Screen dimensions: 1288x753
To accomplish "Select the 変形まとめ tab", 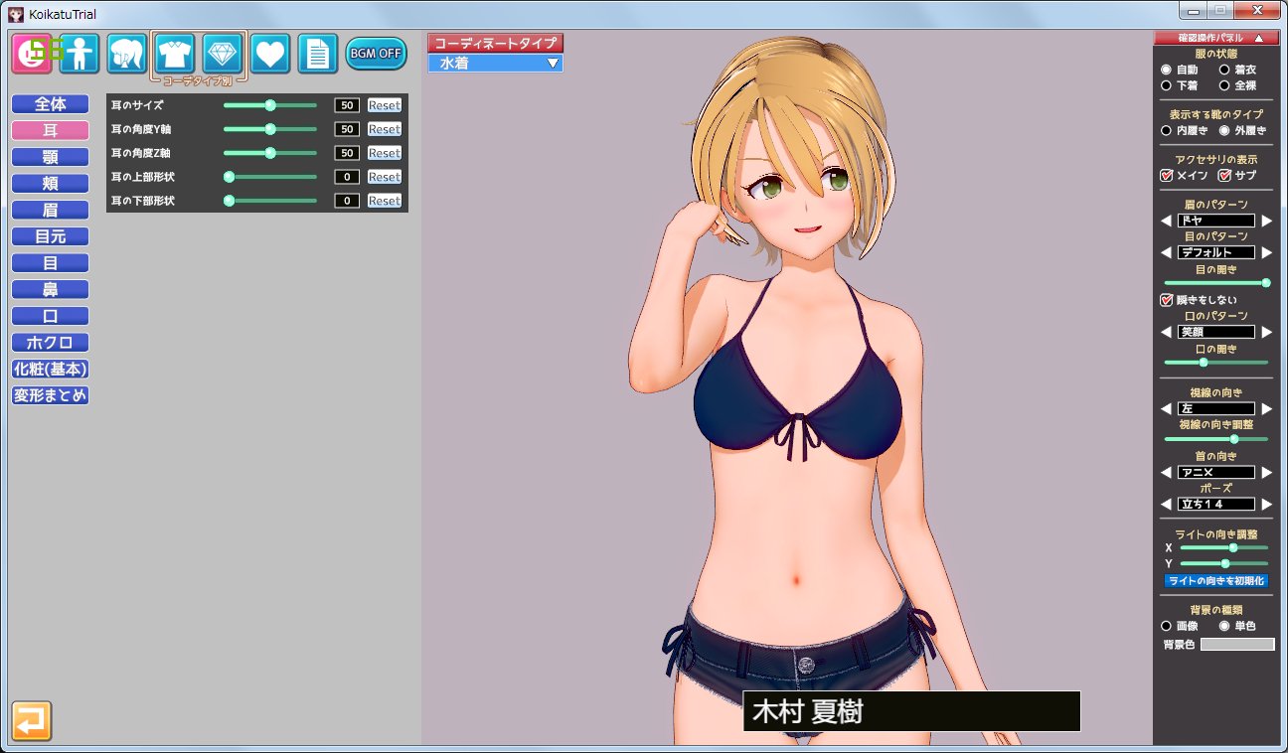I will click(x=51, y=395).
